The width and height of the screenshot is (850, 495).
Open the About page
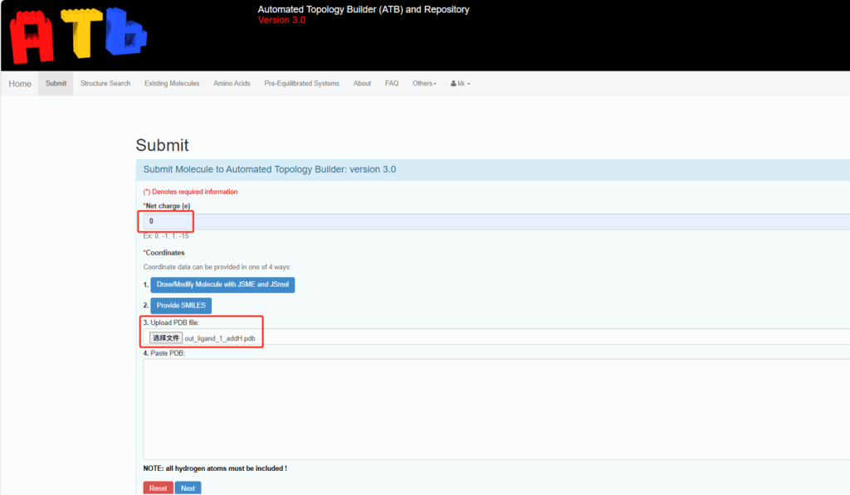tap(362, 84)
